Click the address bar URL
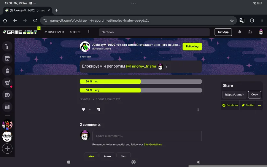Image resolution: width=267 pixels, height=167 pixels. pyautogui.click(x=99, y=20)
